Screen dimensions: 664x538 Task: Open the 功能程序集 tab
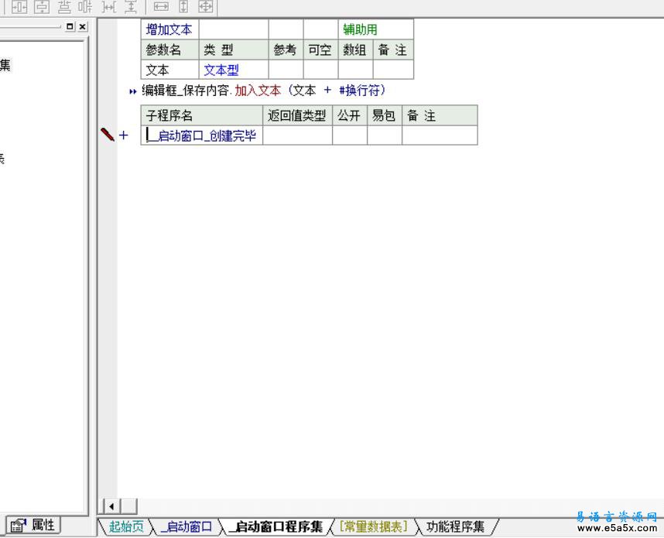coord(455,526)
